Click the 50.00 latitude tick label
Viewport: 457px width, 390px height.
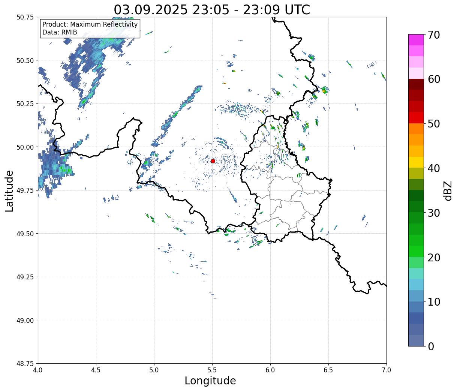coord(25,147)
